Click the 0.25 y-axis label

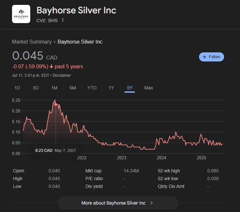click(x=16, y=100)
